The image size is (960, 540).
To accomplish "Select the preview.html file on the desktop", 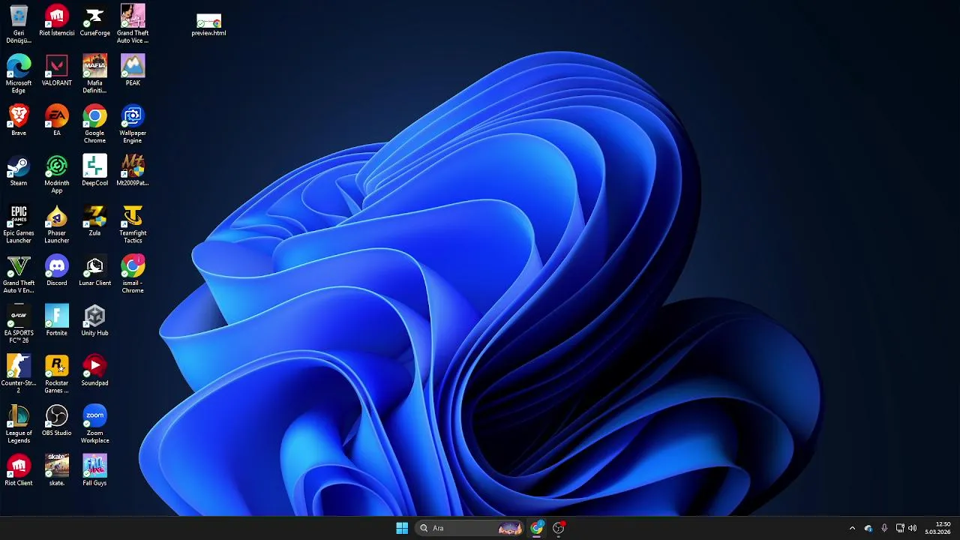I will (x=208, y=25).
